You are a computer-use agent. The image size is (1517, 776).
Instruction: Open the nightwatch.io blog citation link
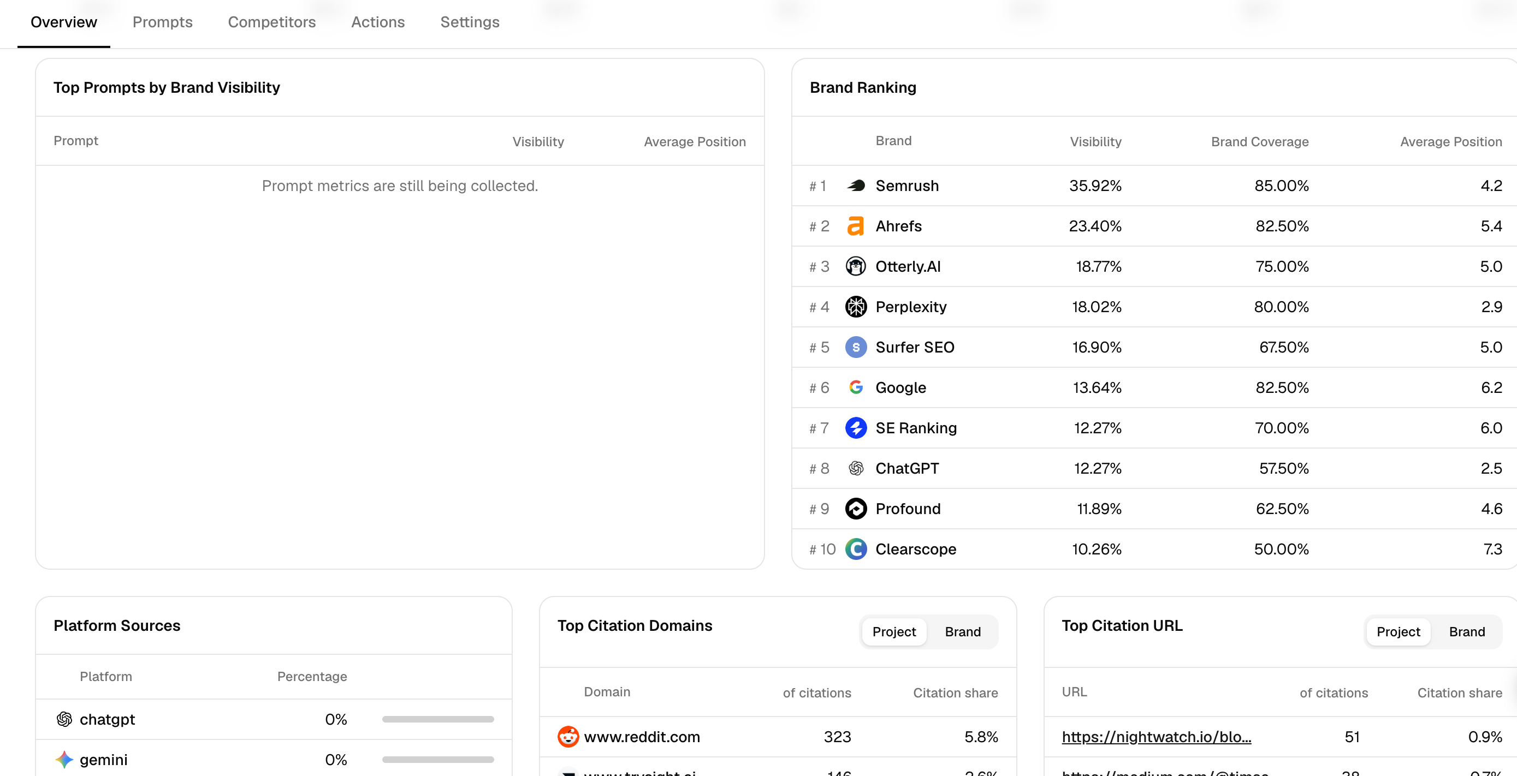coord(1156,737)
